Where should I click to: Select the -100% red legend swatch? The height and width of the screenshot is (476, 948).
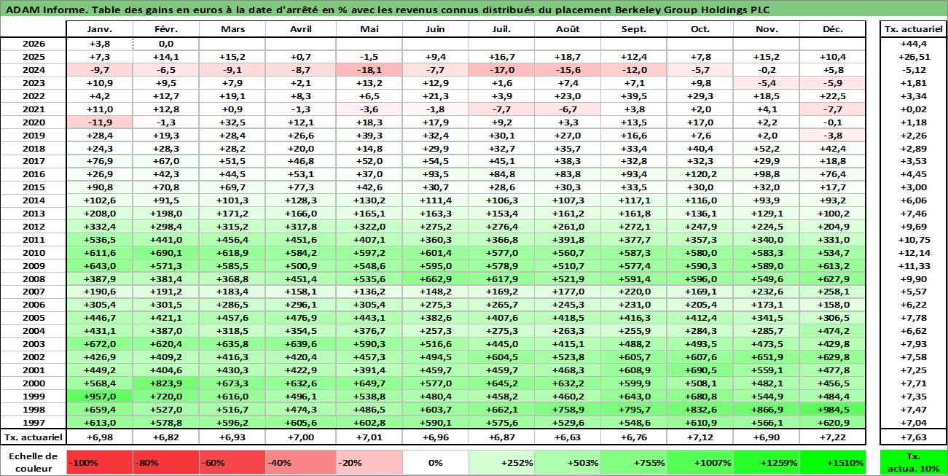click(99, 462)
